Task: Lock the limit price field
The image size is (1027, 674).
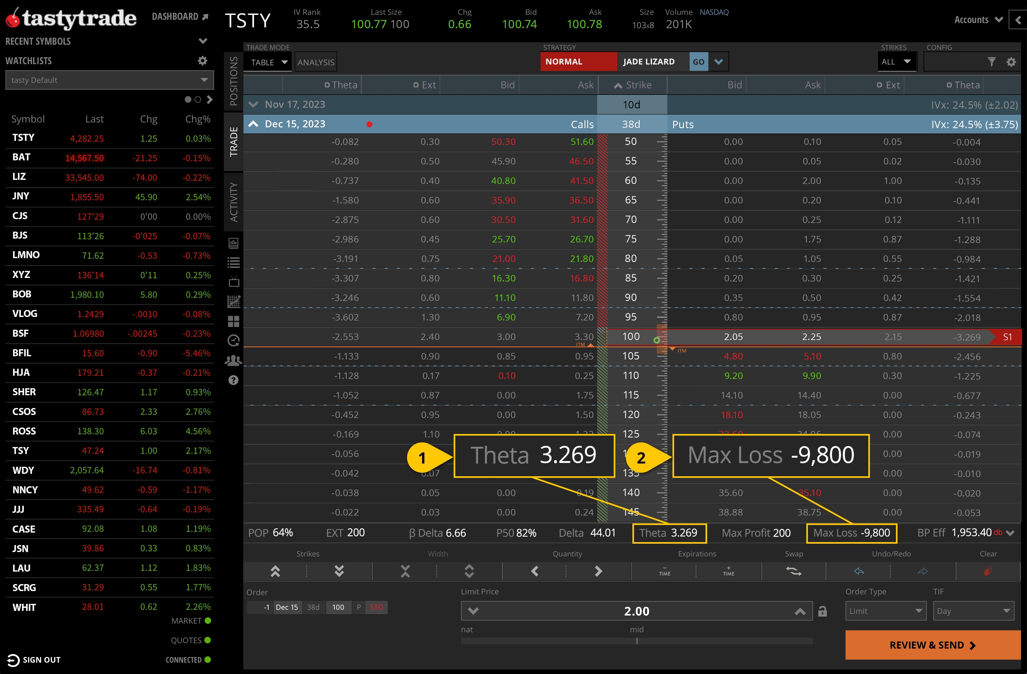Action: tap(823, 611)
